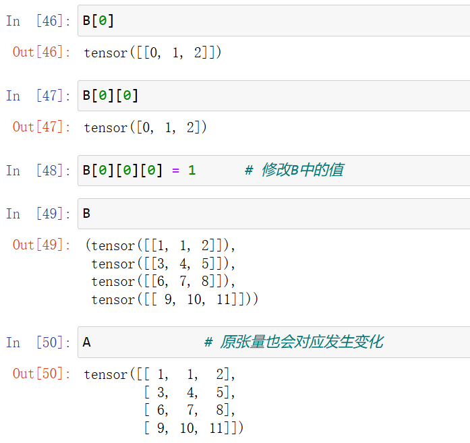This screenshot has height=443, width=470.
Task: Click the comment 修改B中的值
Action: tap(294, 170)
